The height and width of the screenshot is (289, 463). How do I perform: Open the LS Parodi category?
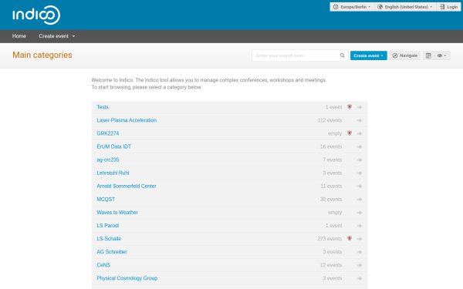pyautogui.click(x=108, y=226)
